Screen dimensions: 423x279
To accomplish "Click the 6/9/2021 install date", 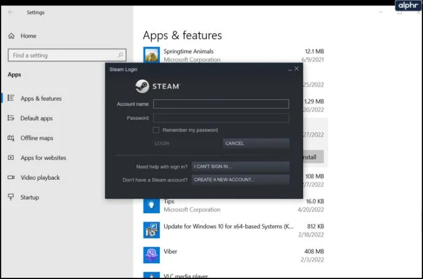I will point(313,59).
